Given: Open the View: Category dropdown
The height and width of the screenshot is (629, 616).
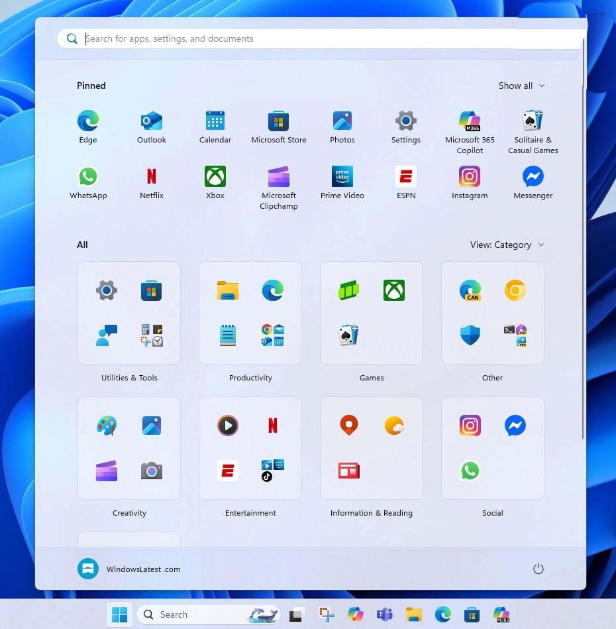Looking at the screenshot, I should coord(507,245).
